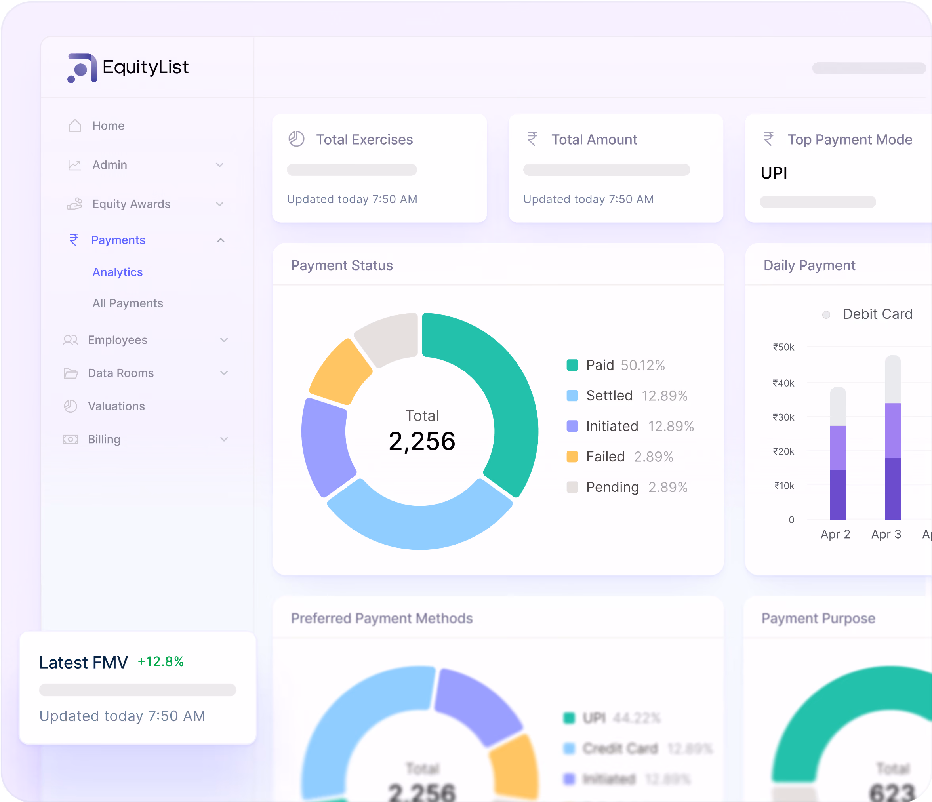Click the Valuations pie icon
The image size is (932, 802).
pos(71,406)
